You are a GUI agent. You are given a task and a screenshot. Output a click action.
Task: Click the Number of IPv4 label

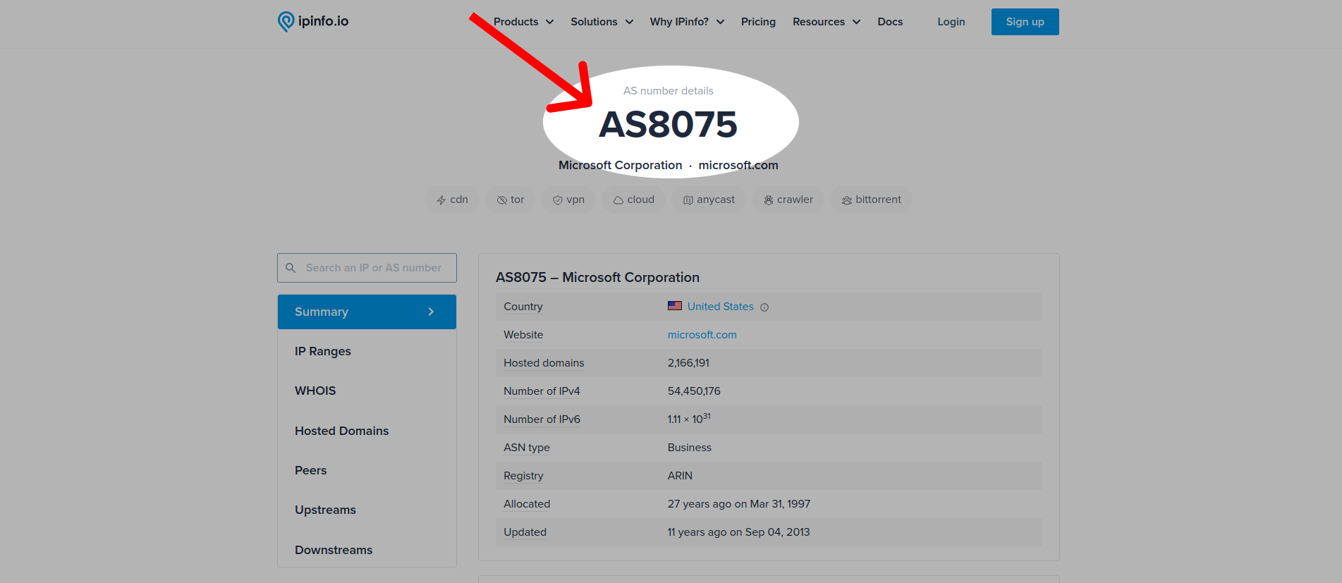click(x=542, y=391)
